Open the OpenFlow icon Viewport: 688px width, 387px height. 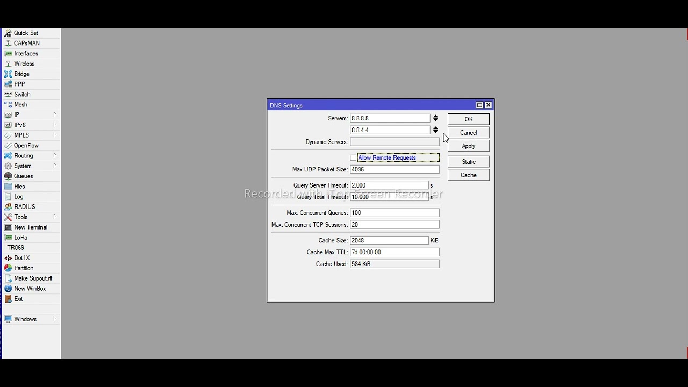(8, 146)
